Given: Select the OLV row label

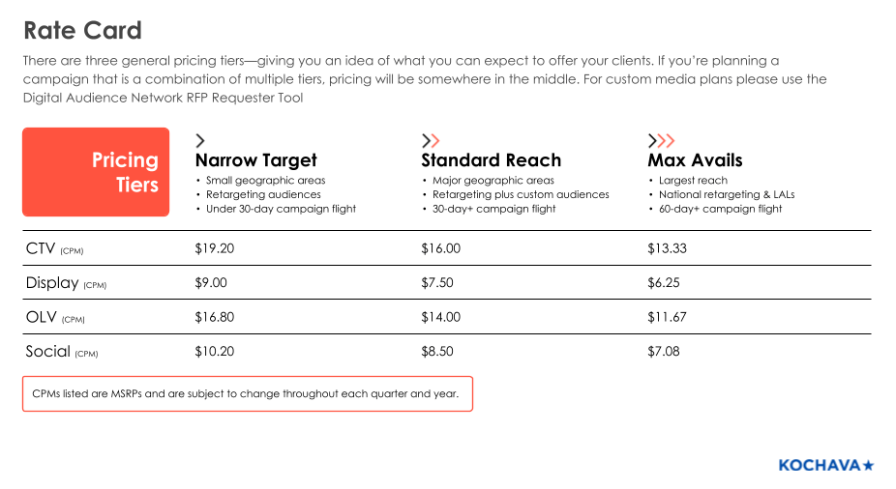Looking at the screenshot, I should tap(55, 317).
